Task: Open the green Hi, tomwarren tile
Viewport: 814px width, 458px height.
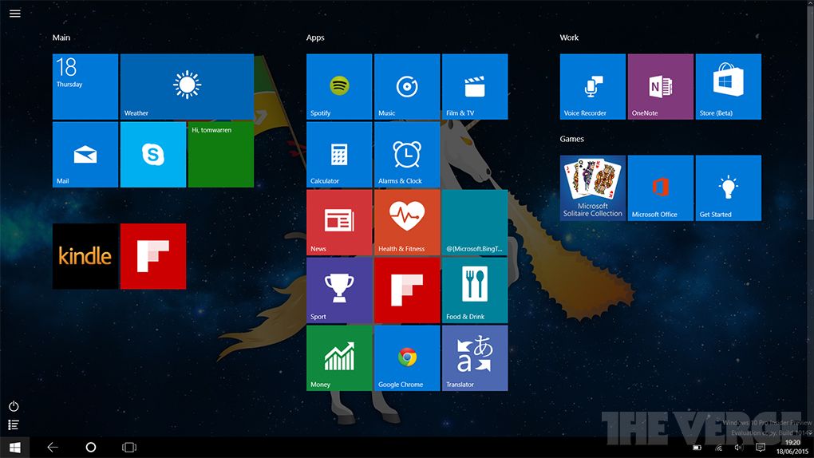Action: (220, 154)
